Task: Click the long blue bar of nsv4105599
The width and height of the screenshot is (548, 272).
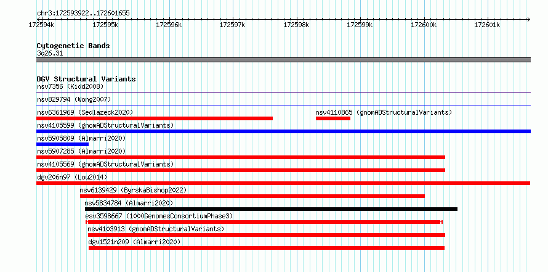Action: pos(283,131)
